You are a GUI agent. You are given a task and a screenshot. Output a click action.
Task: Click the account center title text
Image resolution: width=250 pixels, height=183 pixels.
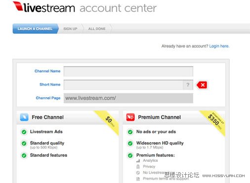click(118, 8)
